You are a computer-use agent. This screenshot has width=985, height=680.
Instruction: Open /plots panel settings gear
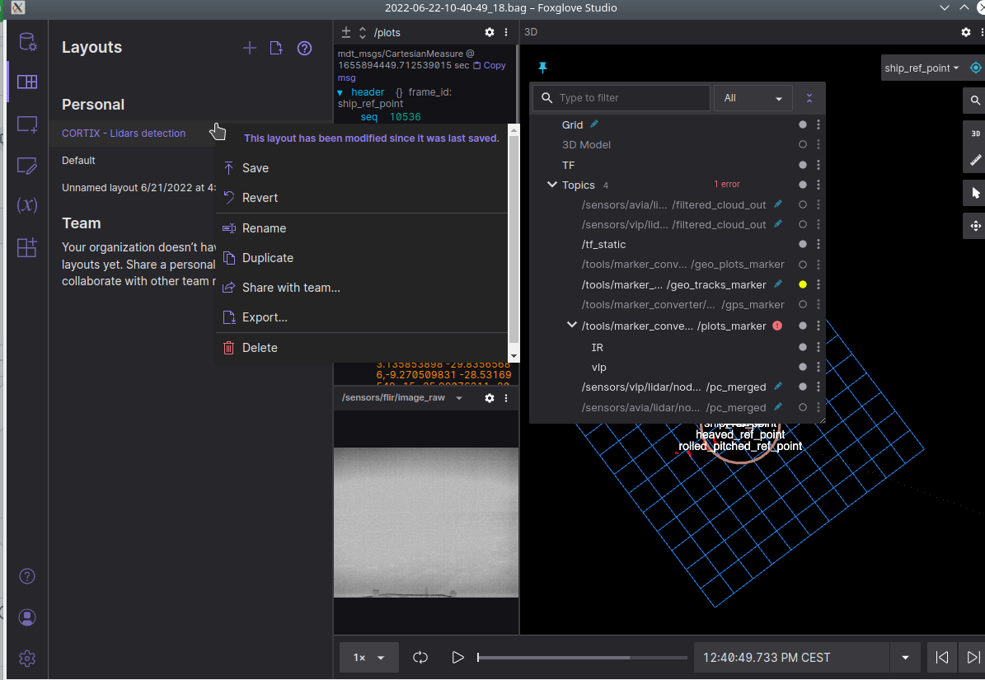490,32
